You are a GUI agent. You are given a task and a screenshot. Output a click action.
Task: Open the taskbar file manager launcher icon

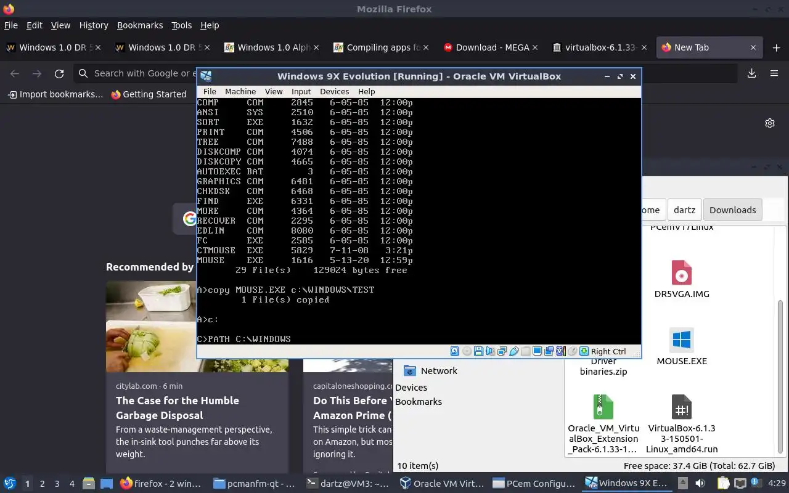click(x=89, y=484)
